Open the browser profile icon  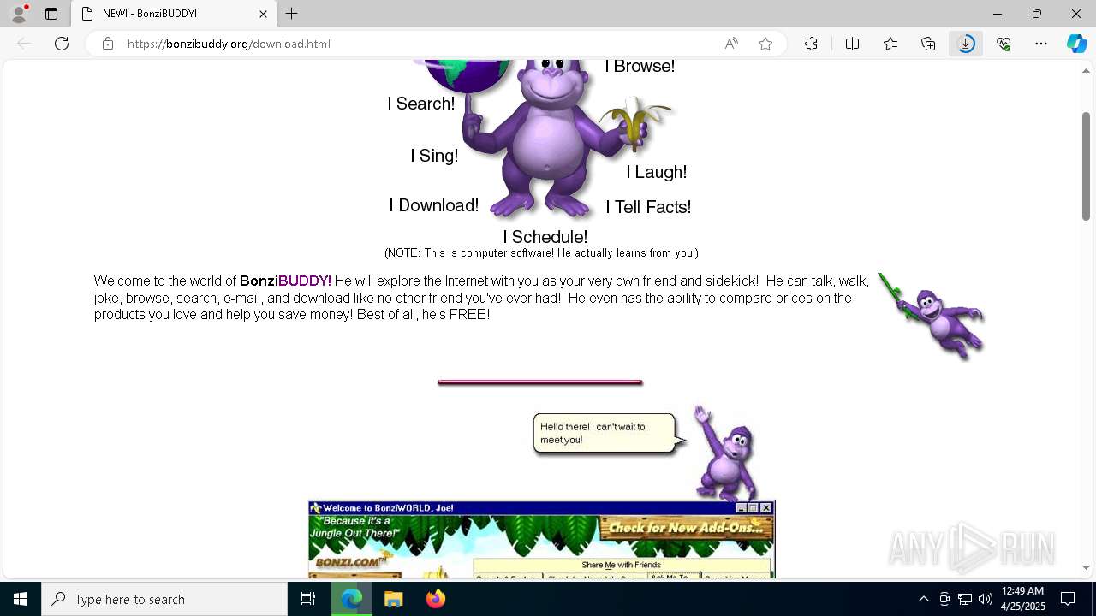coord(19,14)
